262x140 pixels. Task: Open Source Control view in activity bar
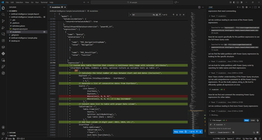(x=3, y=21)
